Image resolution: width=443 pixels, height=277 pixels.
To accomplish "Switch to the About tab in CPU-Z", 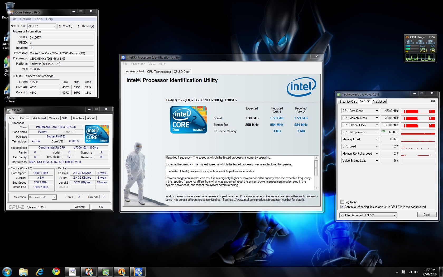I will (91, 118).
